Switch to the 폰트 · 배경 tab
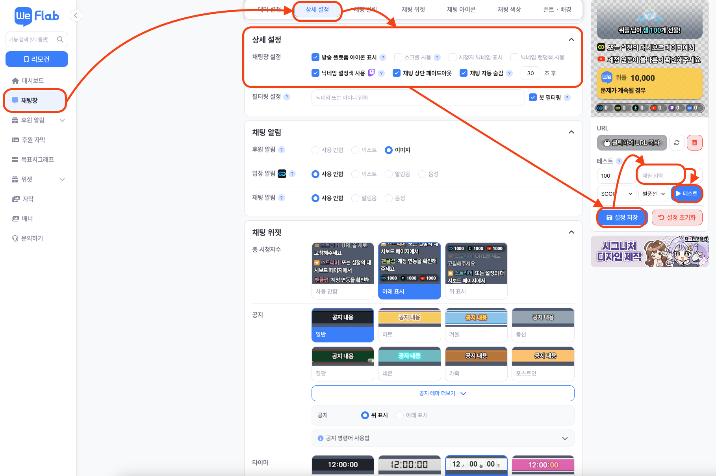Viewport: 716px width, 476px height. point(557,9)
